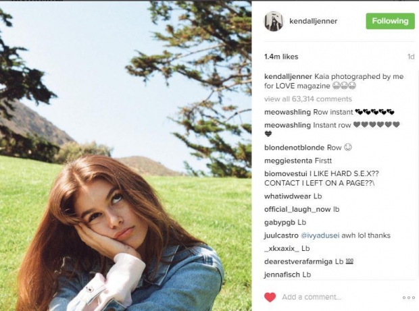Open meggiestenta commenter profile

(288, 160)
